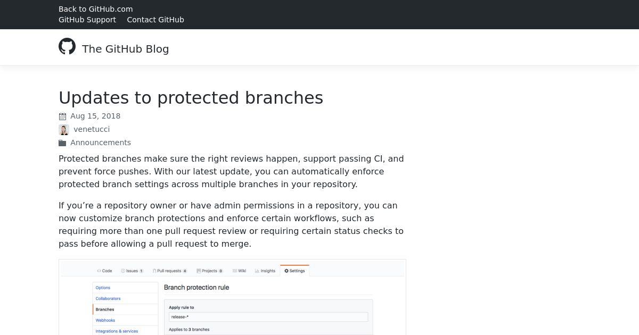View author venetucci's profile link
Viewport: 639px width, 335px height.
[92, 129]
